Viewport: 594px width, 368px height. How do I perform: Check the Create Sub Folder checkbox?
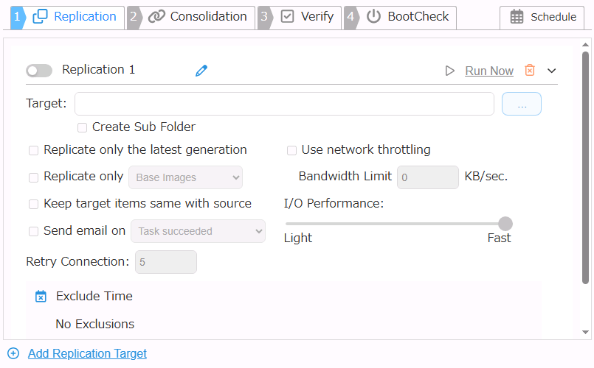click(83, 127)
